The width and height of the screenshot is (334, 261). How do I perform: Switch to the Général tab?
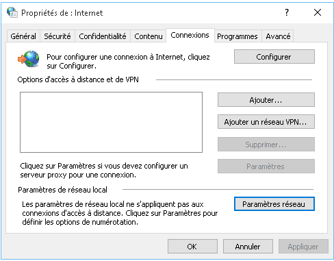23,36
